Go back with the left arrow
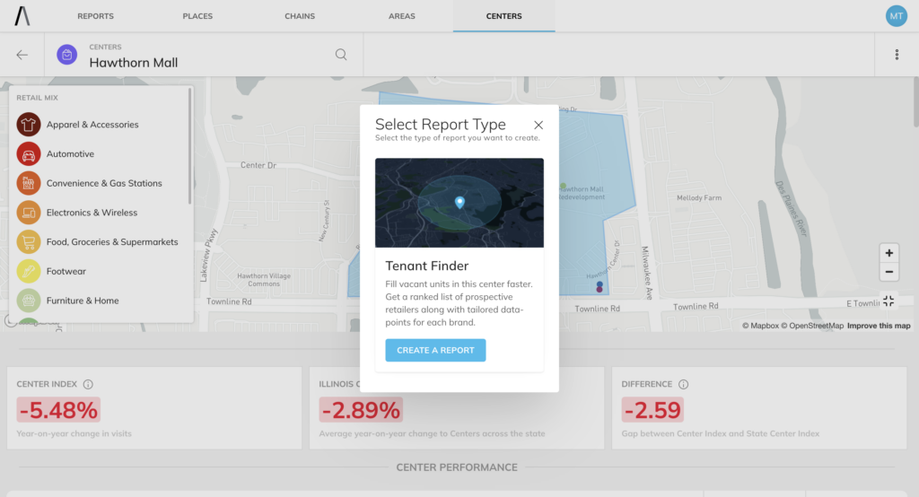 (x=22, y=55)
